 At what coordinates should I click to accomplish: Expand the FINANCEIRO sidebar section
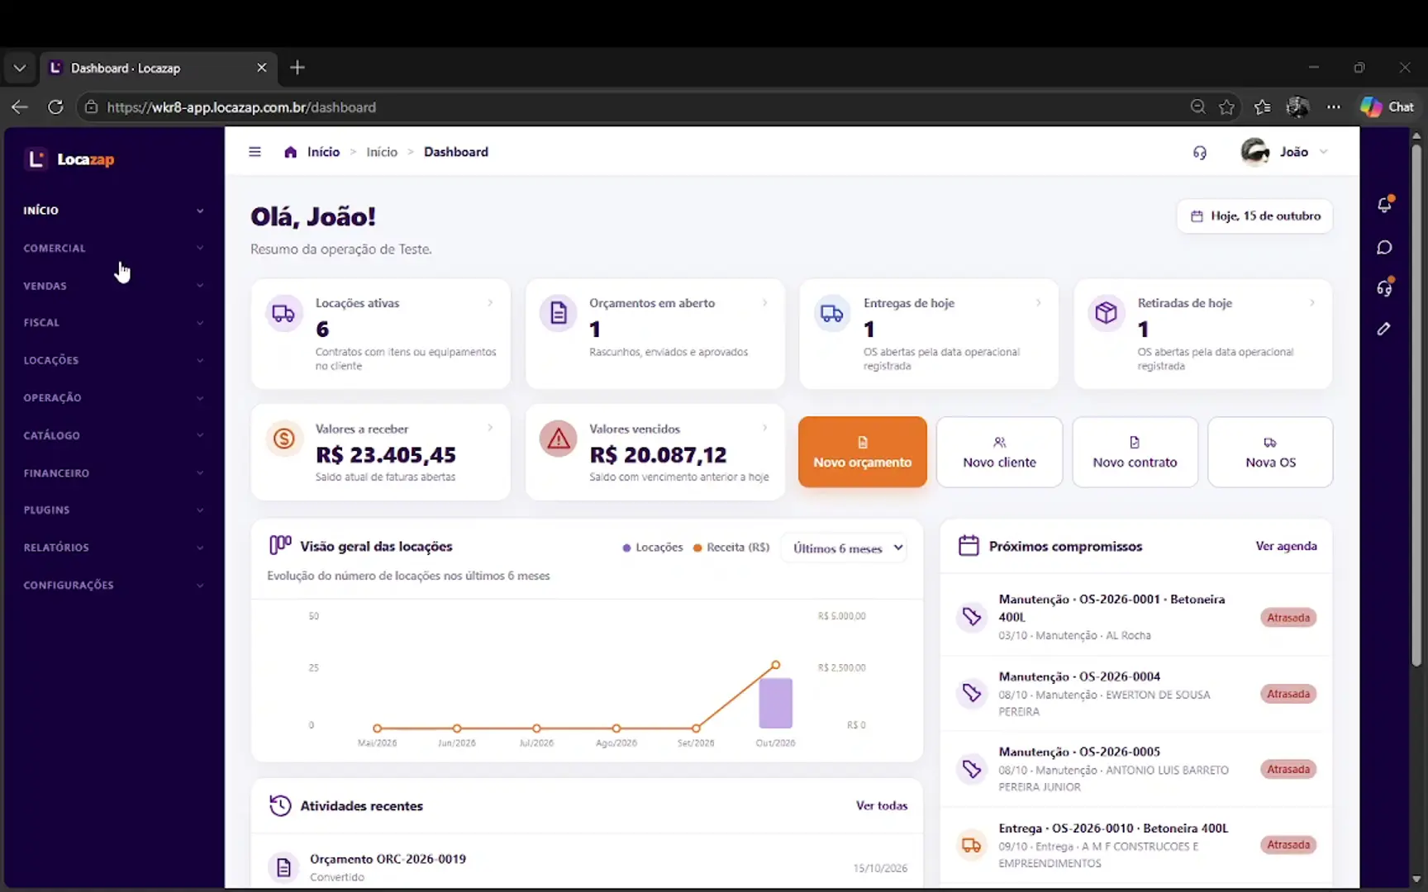[113, 473]
